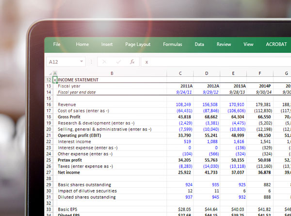Select the Net income label cell

pos(112,172)
